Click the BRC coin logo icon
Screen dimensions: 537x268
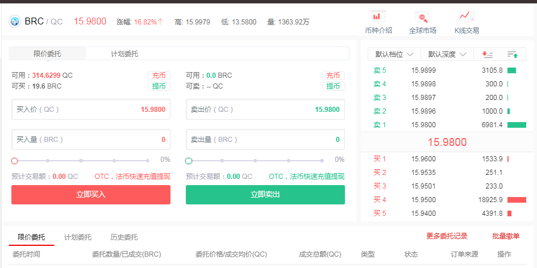(x=15, y=22)
